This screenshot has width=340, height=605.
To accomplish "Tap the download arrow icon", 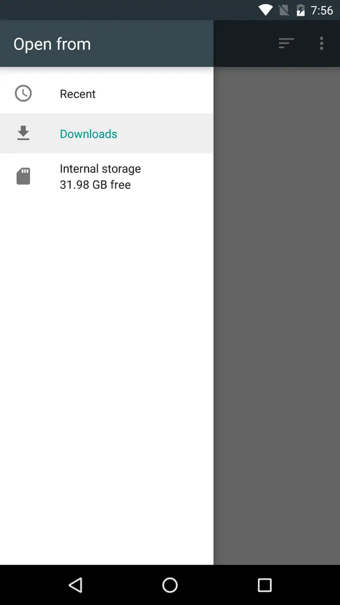I will click(23, 133).
